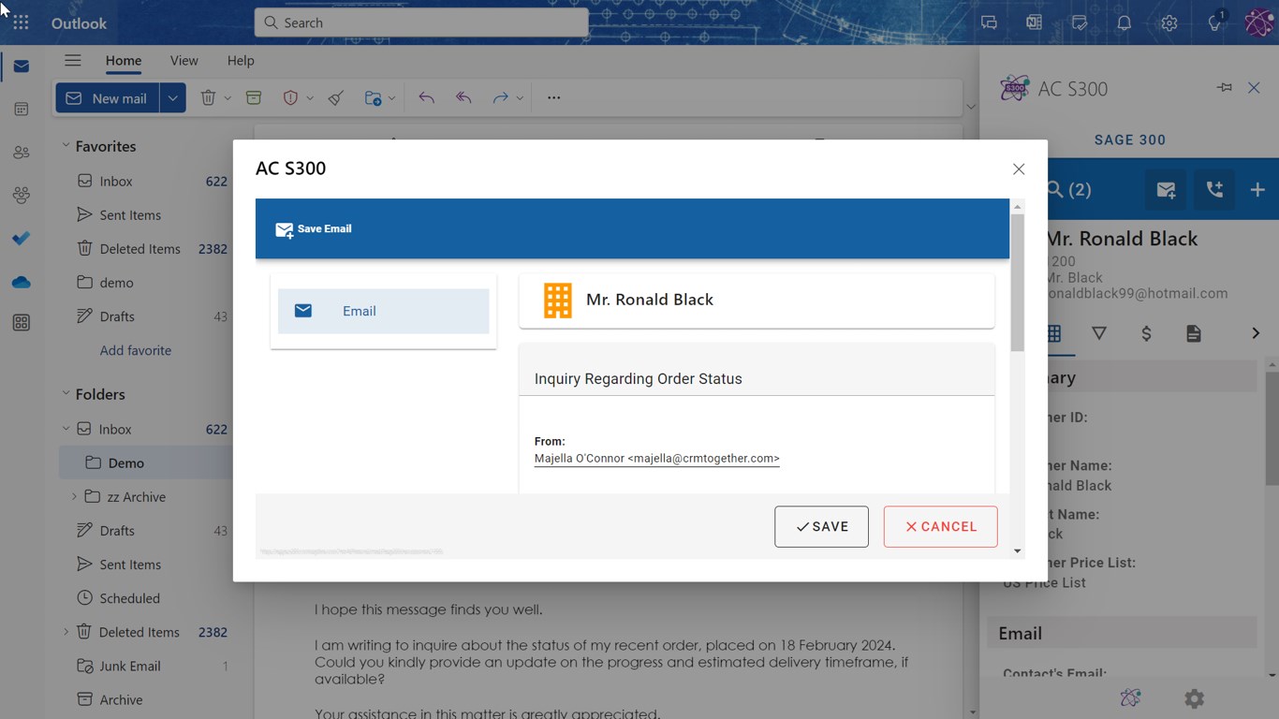Show more tabs with right chevron in AC S300 panel
Screen dimensions: 1279x719
[1256, 333]
